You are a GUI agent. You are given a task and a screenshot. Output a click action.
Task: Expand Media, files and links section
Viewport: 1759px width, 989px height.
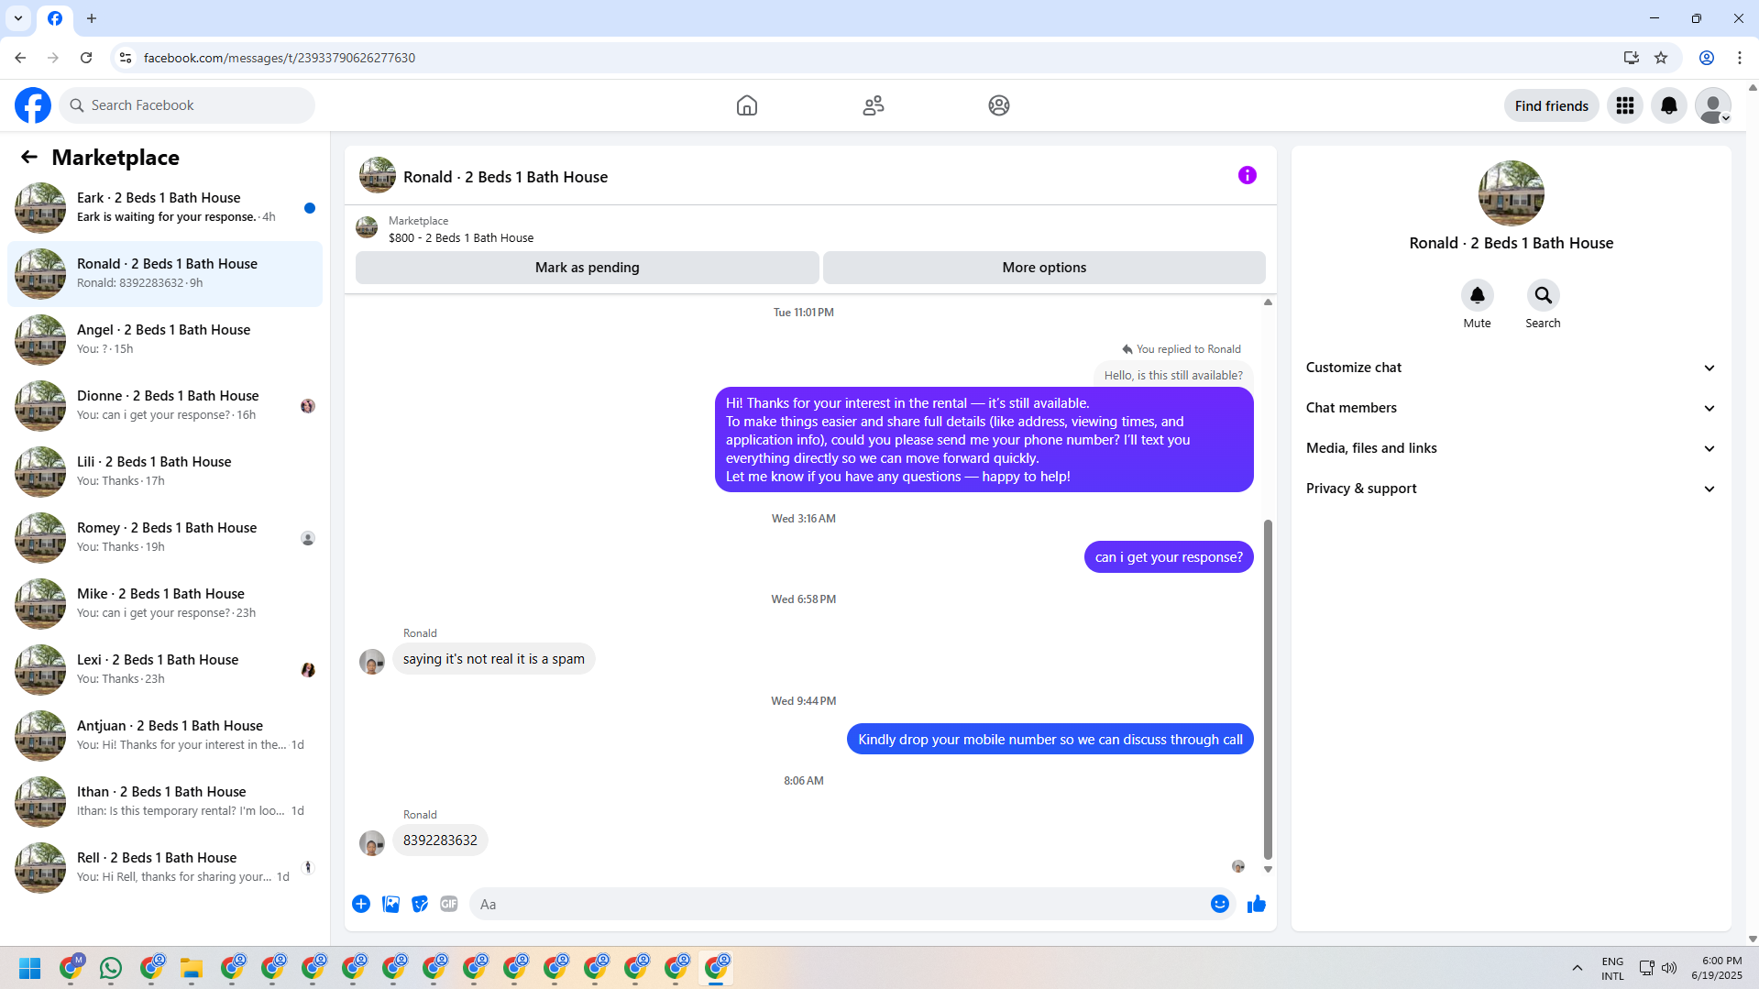[x=1512, y=448]
